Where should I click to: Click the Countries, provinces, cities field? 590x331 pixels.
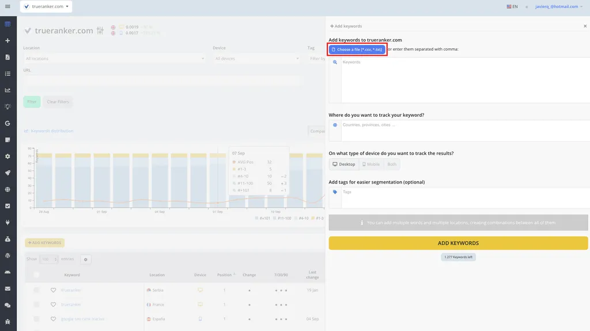(x=466, y=131)
